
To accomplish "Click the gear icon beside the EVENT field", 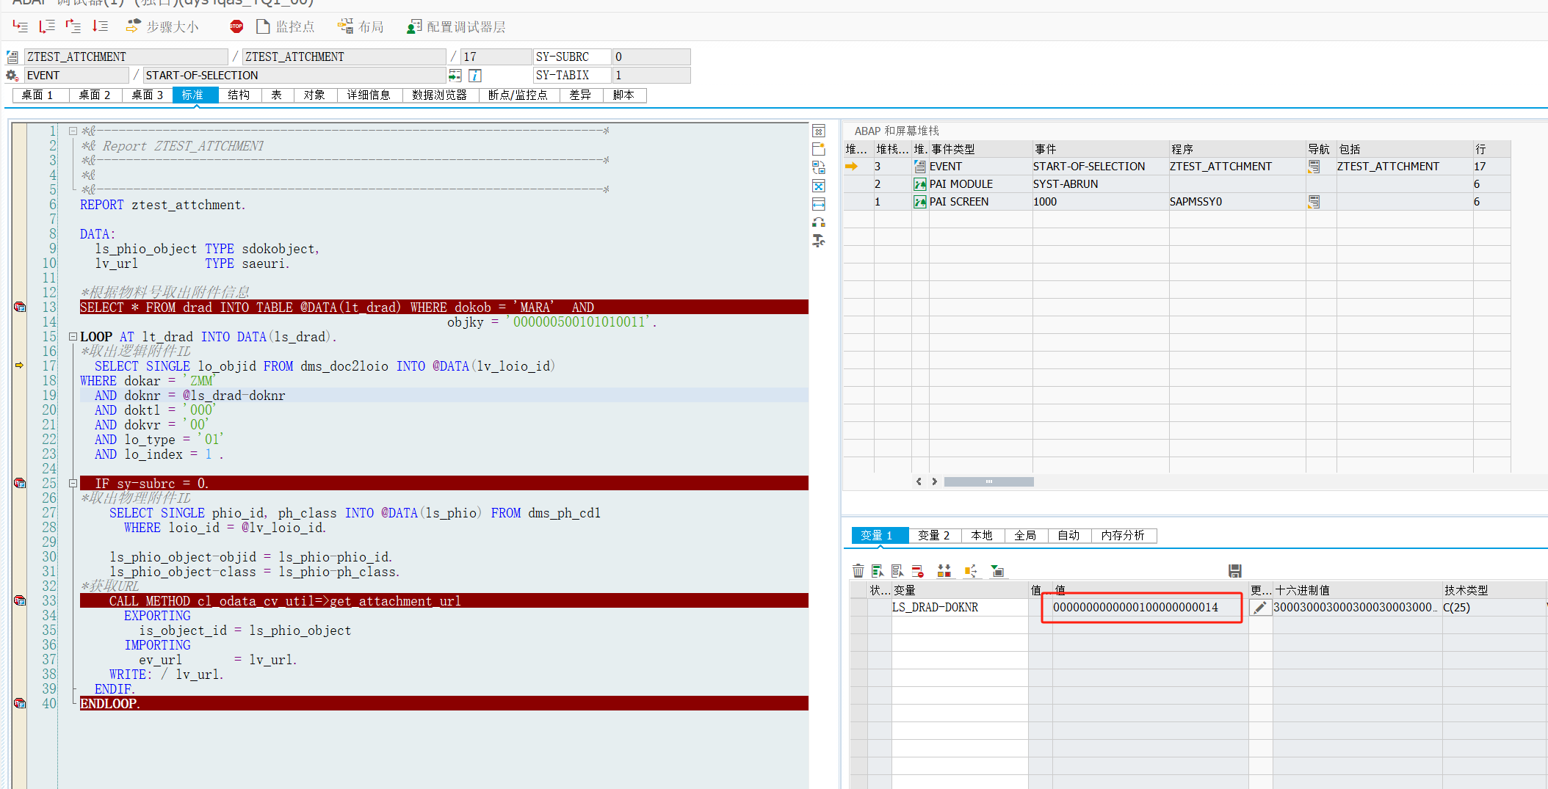I will (12, 75).
